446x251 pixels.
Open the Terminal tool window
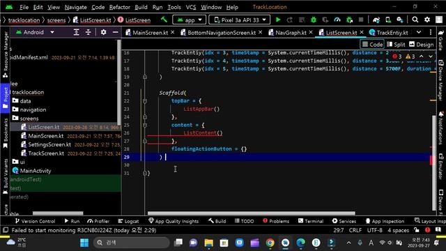tap(311, 221)
